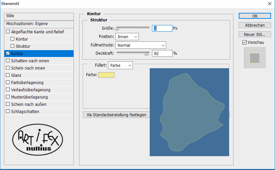Tick the indented Kontur sub-option checkbox under Relief

point(12,39)
